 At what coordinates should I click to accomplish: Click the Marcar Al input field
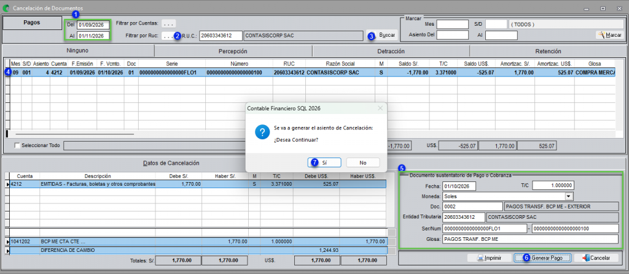[x=501, y=36]
